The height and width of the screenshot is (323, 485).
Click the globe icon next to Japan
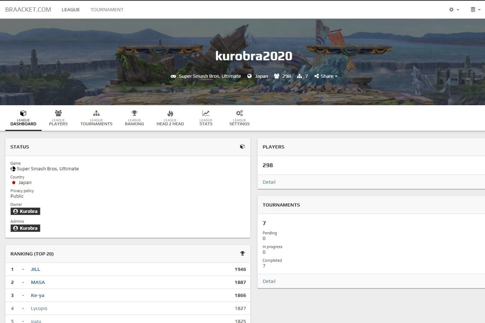click(250, 76)
